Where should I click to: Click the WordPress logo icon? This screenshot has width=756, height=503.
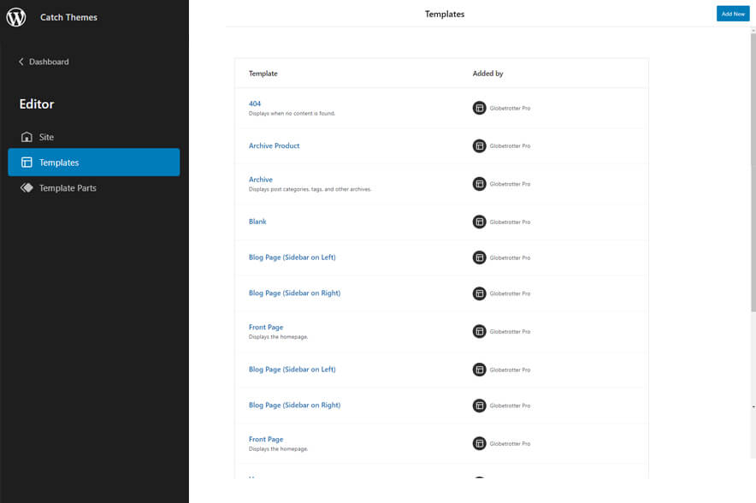click(15, 16)
